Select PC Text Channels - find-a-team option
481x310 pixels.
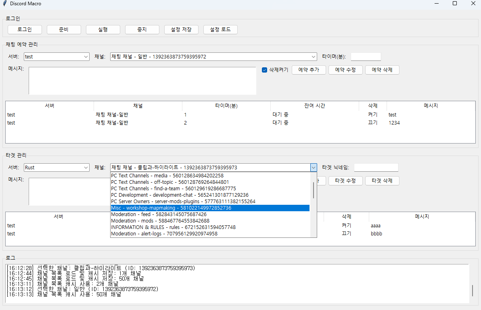[210, 188]
